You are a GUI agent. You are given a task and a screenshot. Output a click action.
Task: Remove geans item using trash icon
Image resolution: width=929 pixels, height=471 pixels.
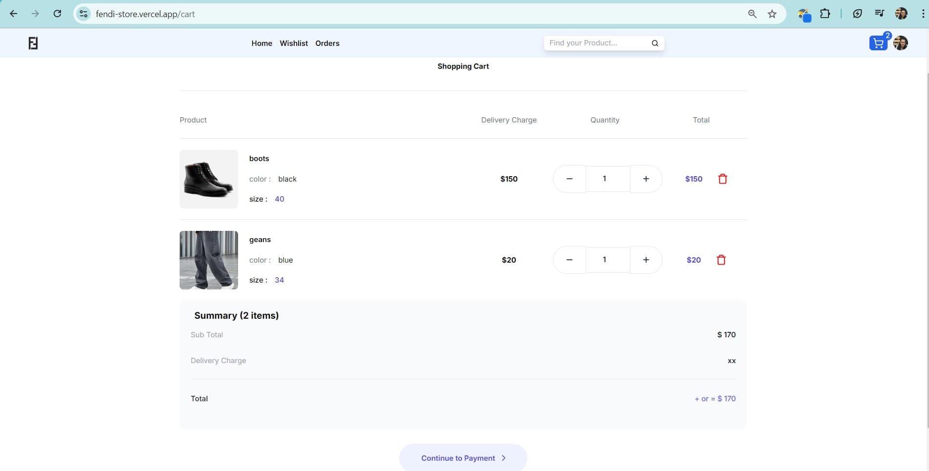tap(721, 260)
